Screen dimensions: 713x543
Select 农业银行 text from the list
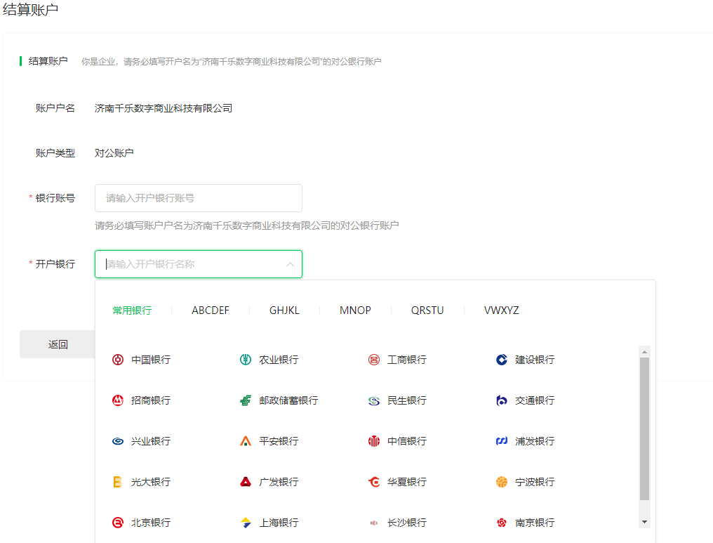click(279, 360)
